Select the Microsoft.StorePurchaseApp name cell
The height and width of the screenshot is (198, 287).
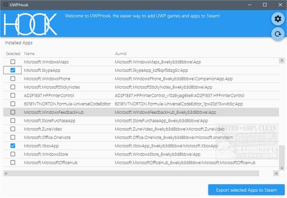50,121
